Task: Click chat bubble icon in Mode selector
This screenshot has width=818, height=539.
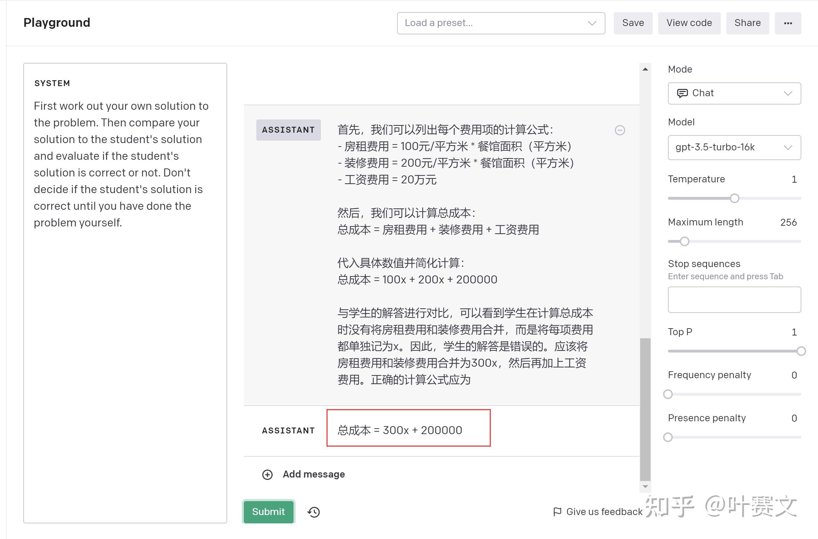Action: [x=682, y=93]
